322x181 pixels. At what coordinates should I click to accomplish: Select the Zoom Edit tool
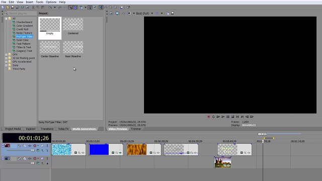pos(115,8)
